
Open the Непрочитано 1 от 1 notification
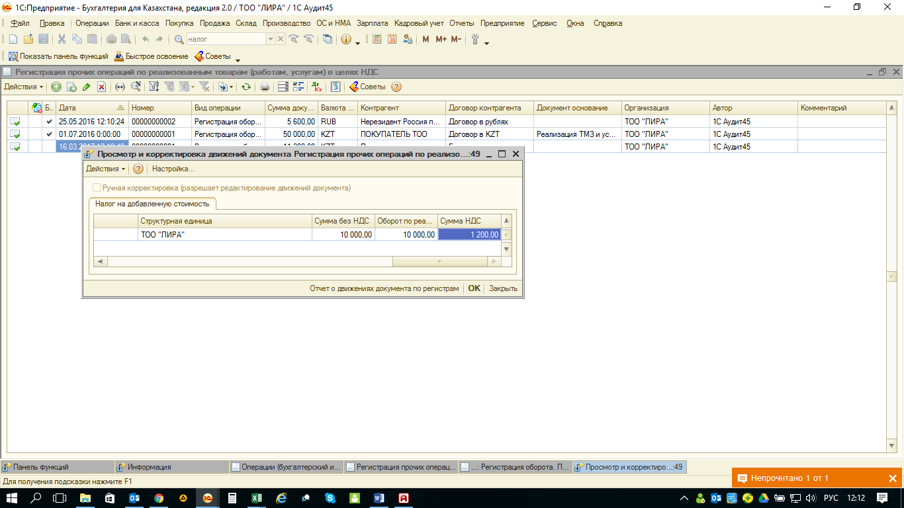pos(817,478)
